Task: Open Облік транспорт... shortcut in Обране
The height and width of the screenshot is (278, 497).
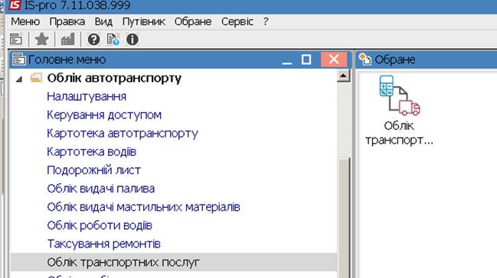Action: tap(400, 111)
